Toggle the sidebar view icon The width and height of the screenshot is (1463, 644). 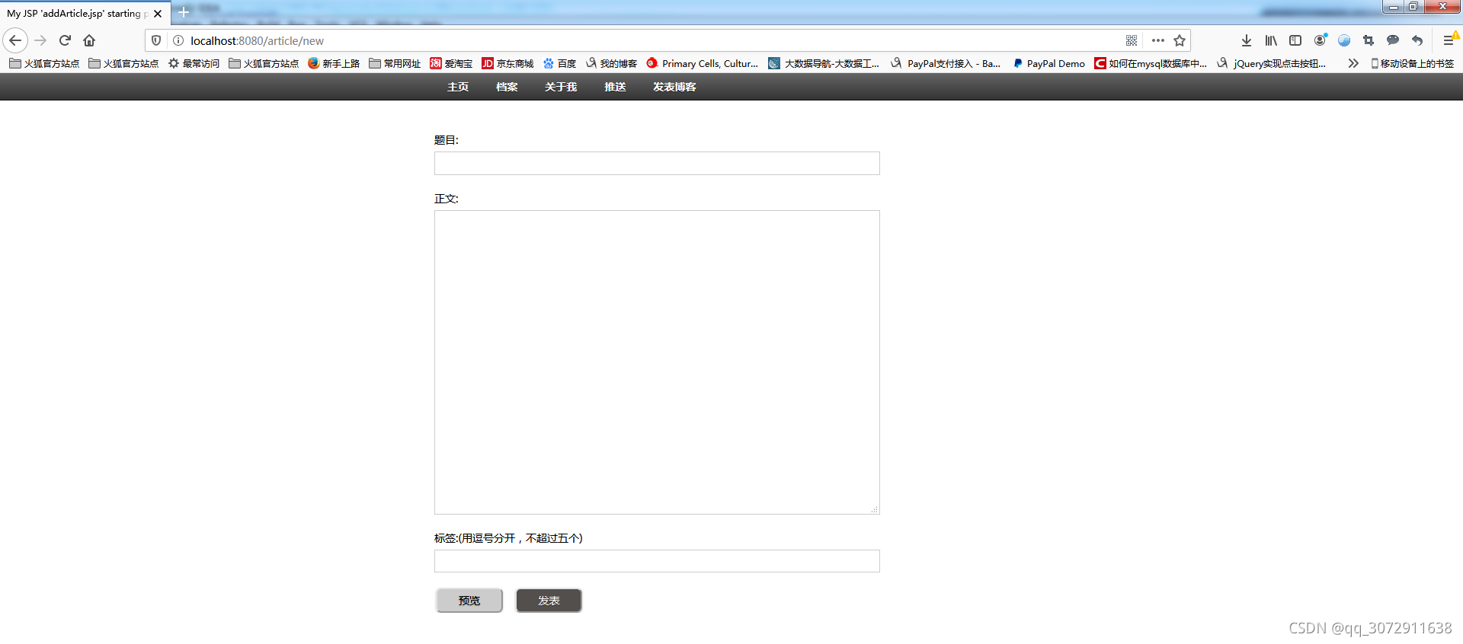coord(1295,40)
